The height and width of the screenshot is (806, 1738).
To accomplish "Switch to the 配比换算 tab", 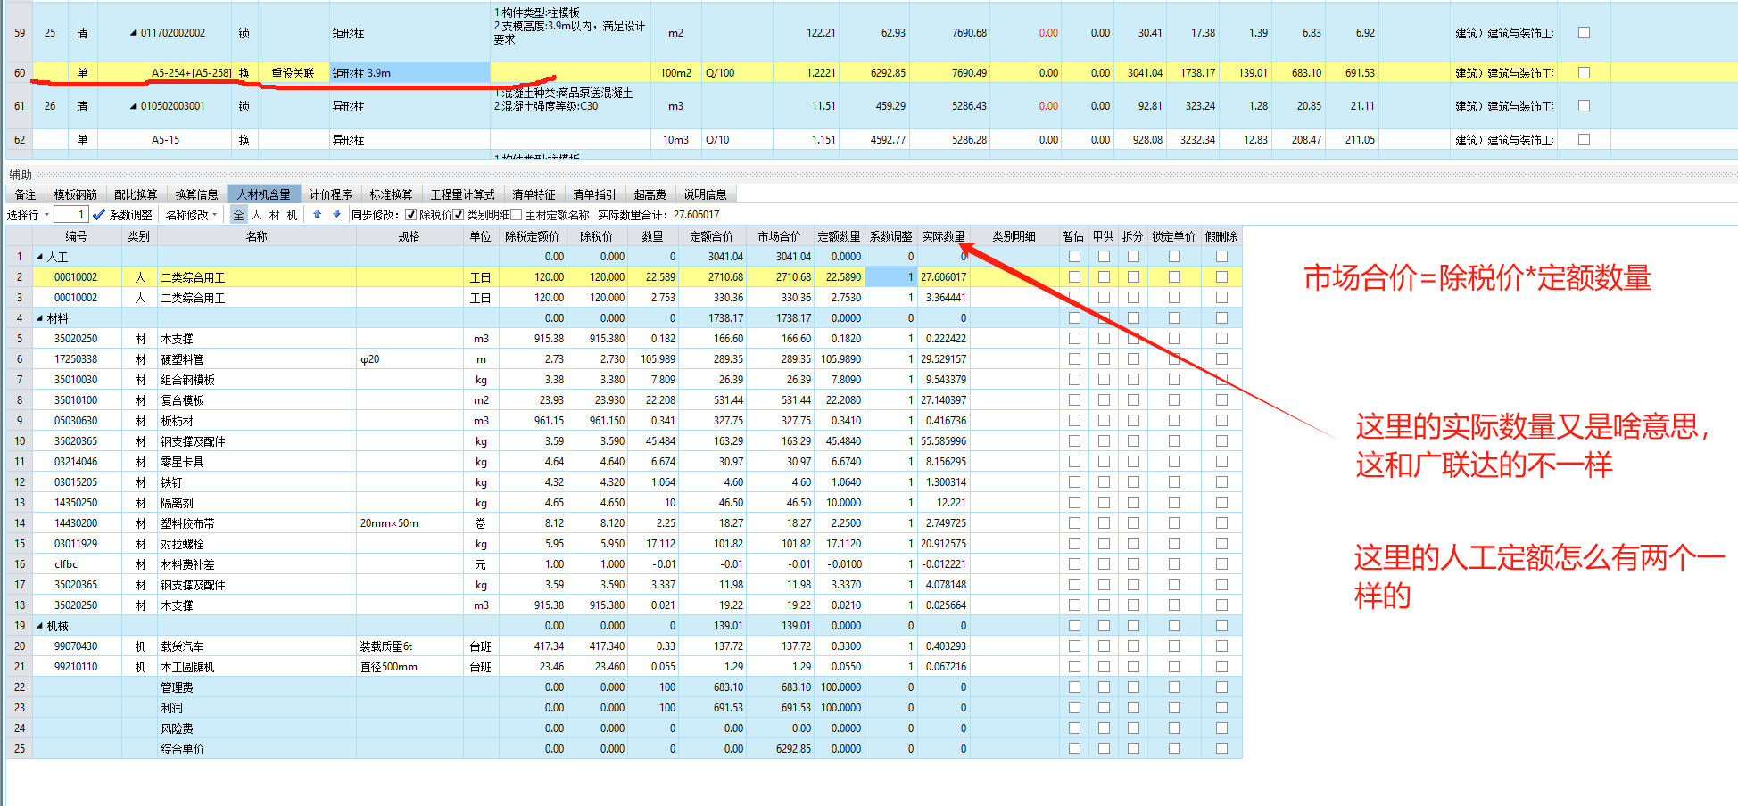I will pyautogui.click(x=136, y=194).
